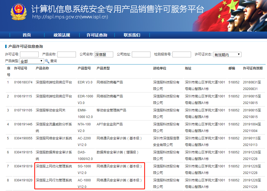Click product type 数据库安全审计类（增强级）
The image size is (267, 191).
[x=118, y=152]
